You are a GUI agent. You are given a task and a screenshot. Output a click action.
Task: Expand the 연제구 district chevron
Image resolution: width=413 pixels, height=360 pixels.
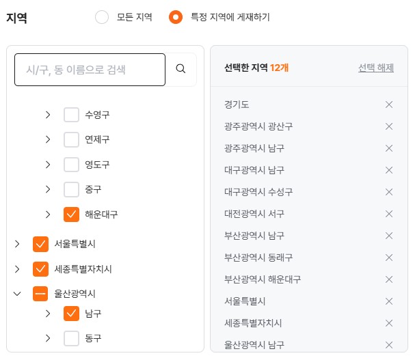point(48,139)
